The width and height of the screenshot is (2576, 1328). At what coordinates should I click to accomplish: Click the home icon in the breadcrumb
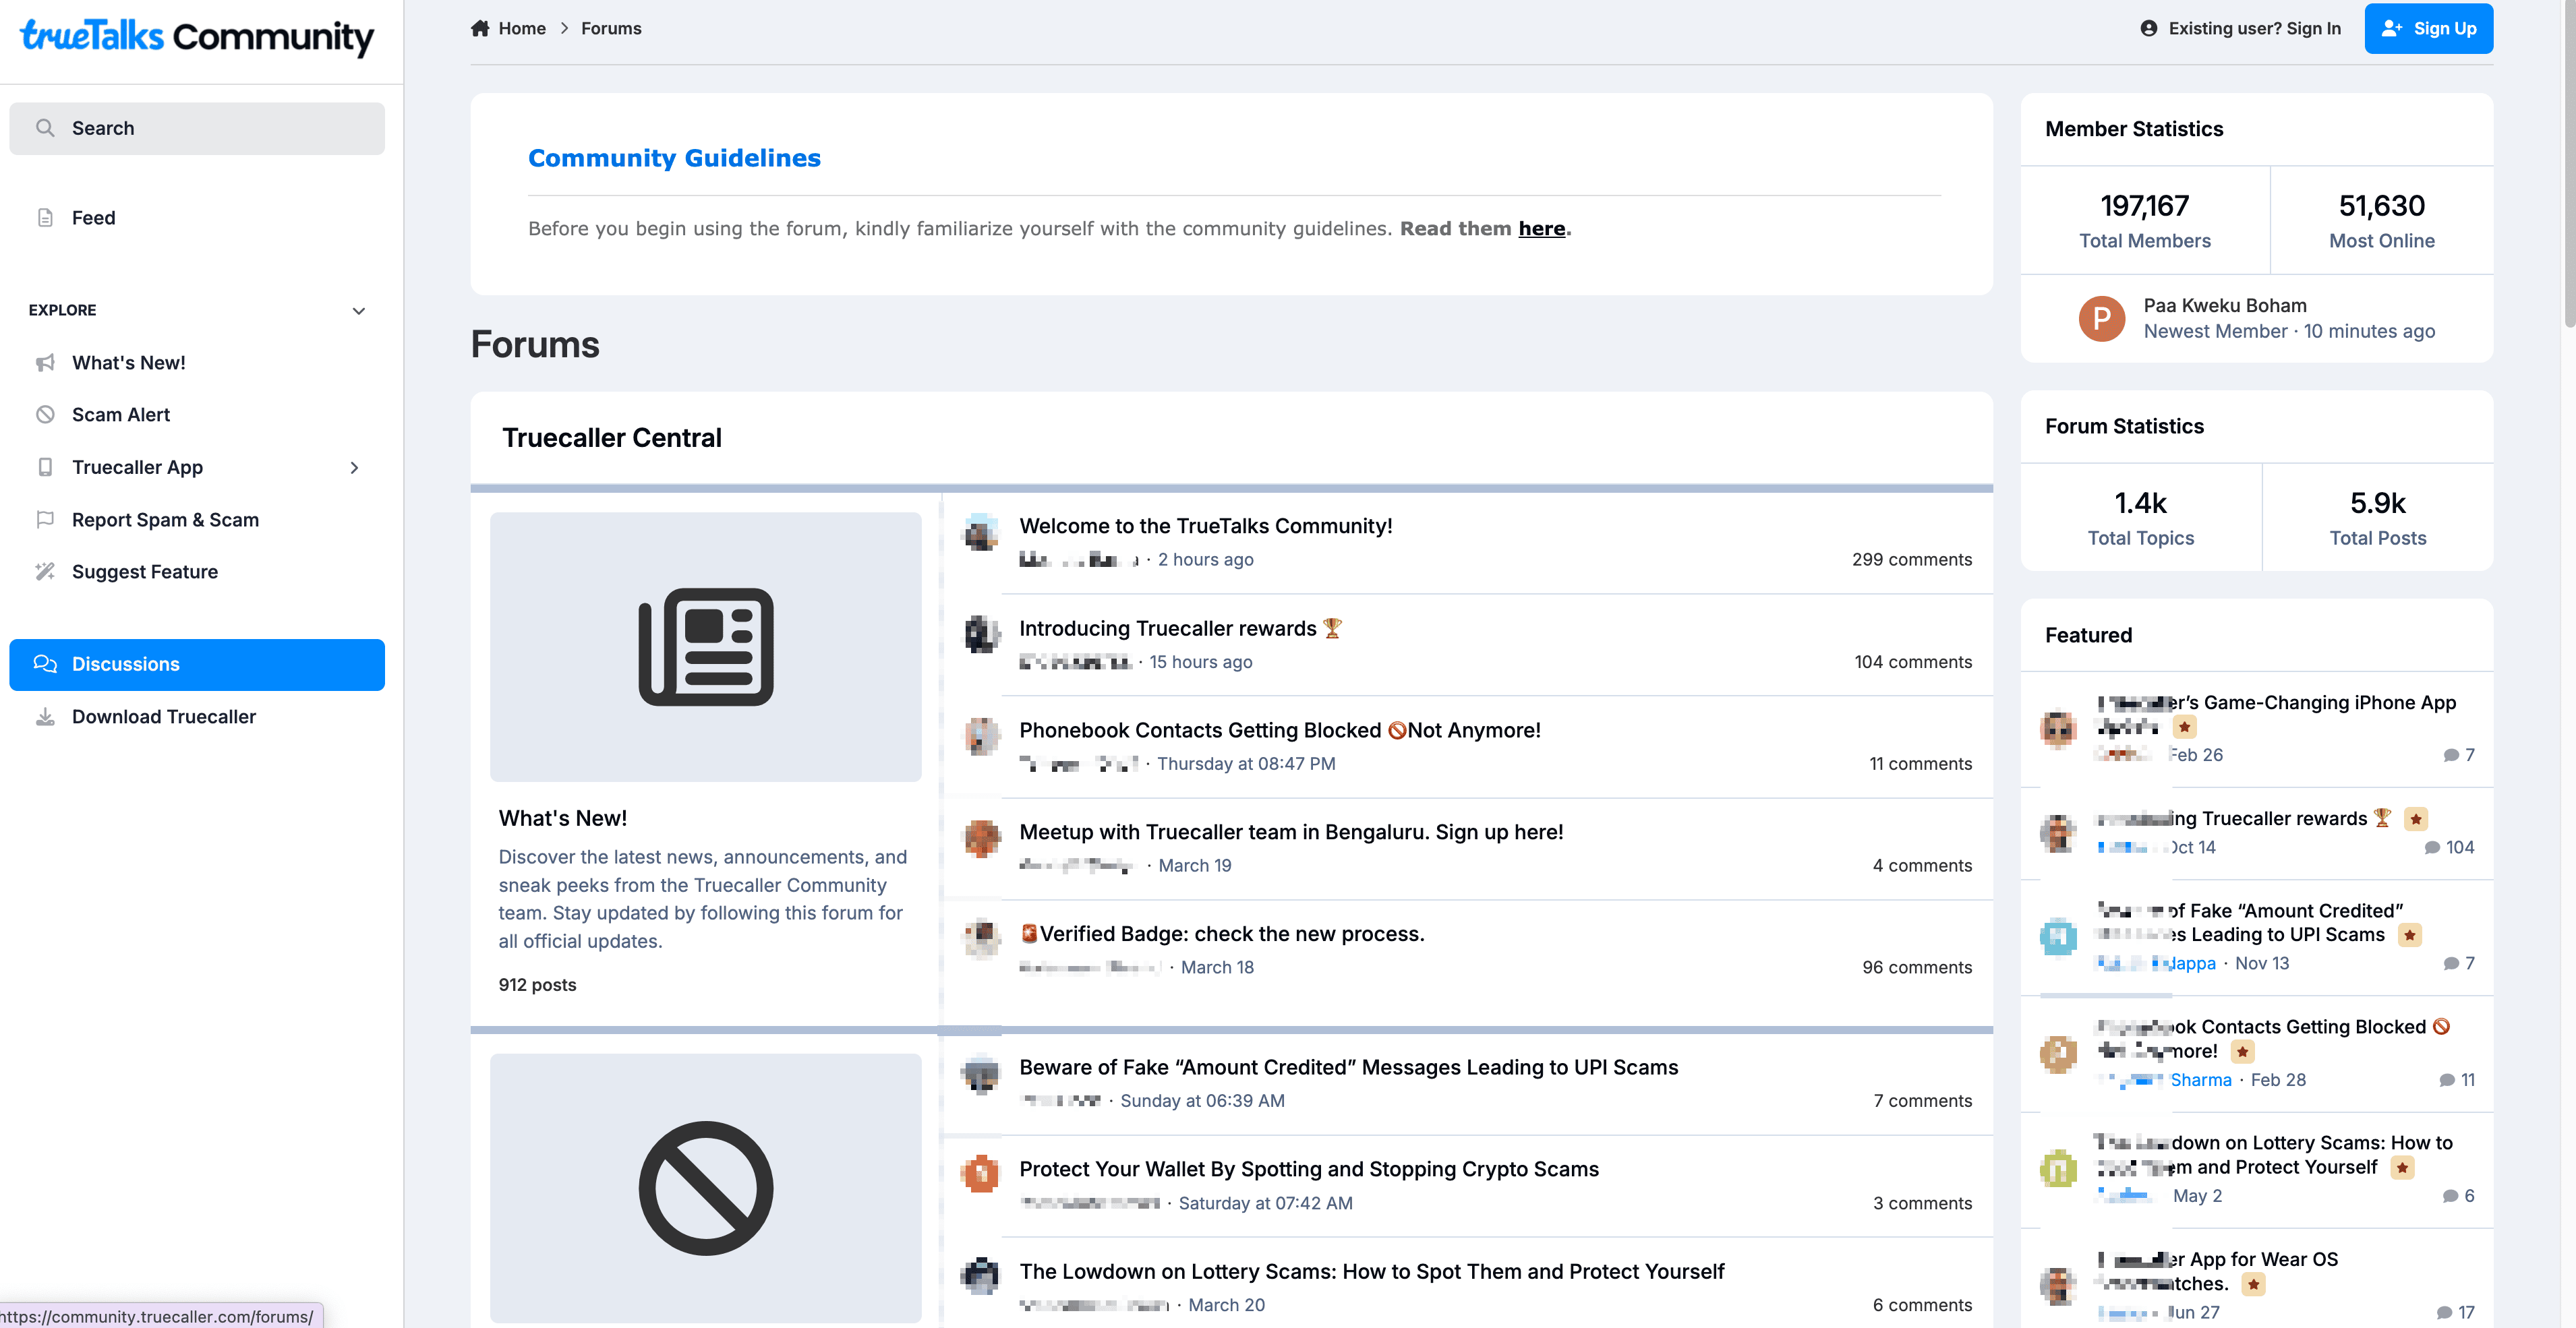[x=480, y=28]
